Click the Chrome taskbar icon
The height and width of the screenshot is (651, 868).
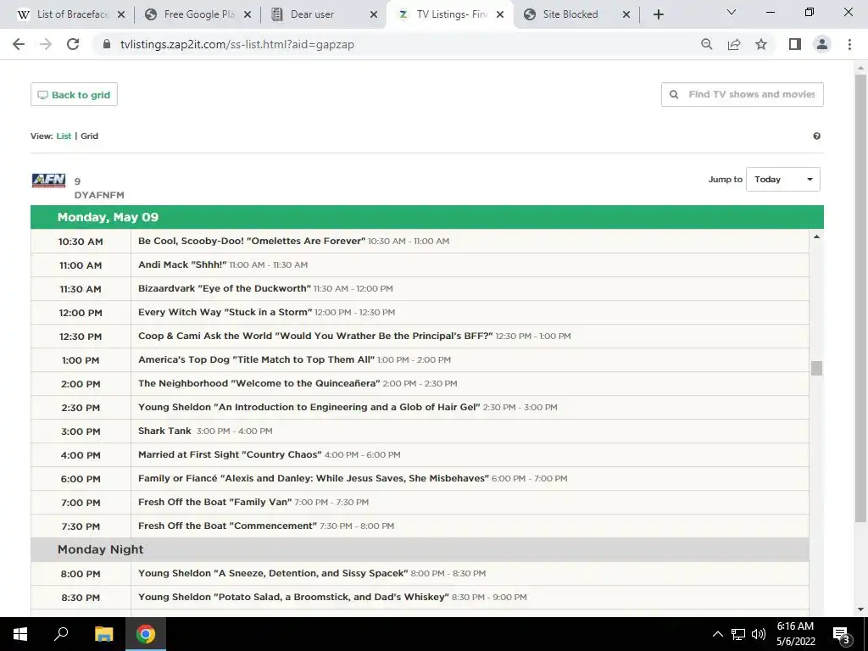point(146,634)
